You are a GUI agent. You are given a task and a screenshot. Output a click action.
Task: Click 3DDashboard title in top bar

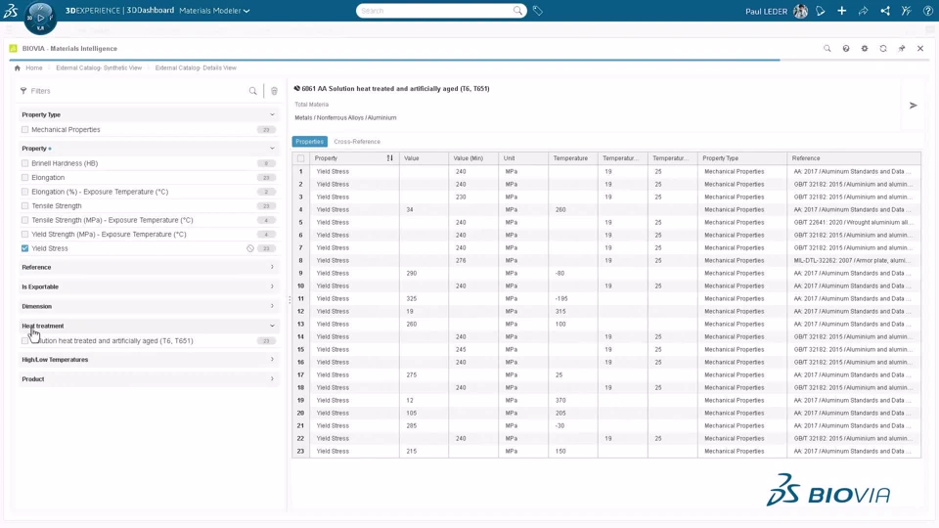tap(151, 10)
